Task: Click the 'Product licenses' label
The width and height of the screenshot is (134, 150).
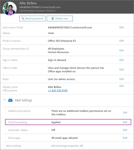Action: [x=12, y=41]
